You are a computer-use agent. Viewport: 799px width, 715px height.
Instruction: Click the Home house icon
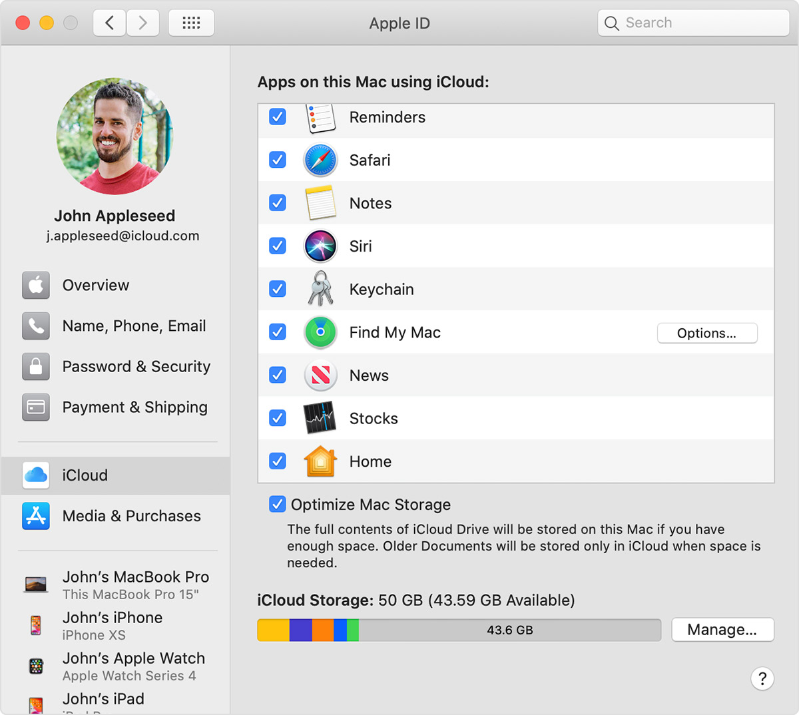[x=320, y=461]
